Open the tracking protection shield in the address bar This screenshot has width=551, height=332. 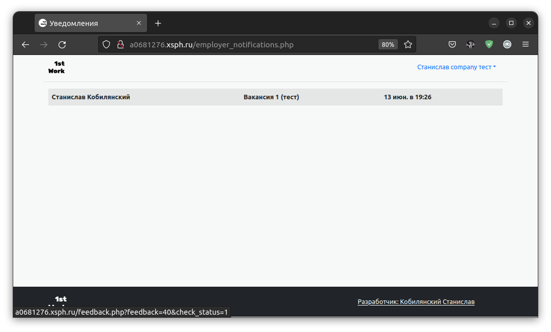coord(106,45)
